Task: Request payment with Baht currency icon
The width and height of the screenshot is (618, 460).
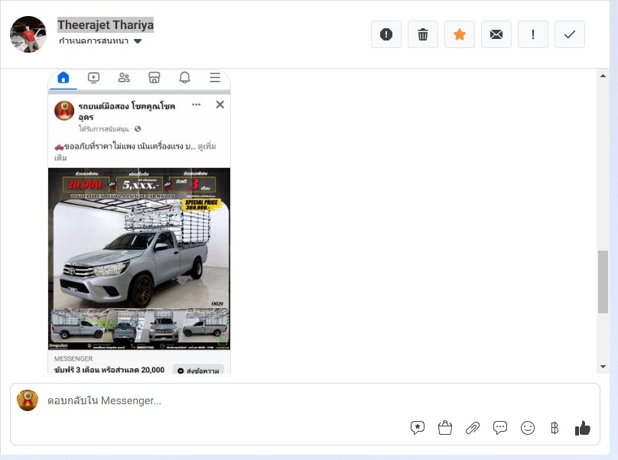Action: (555, 428)
